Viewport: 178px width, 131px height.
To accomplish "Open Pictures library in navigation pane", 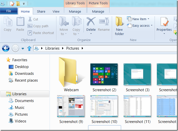I will [x=18, y=114].
